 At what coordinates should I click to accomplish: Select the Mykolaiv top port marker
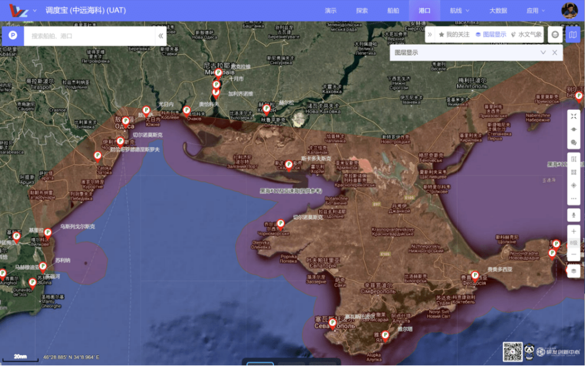tap(218, 73)
